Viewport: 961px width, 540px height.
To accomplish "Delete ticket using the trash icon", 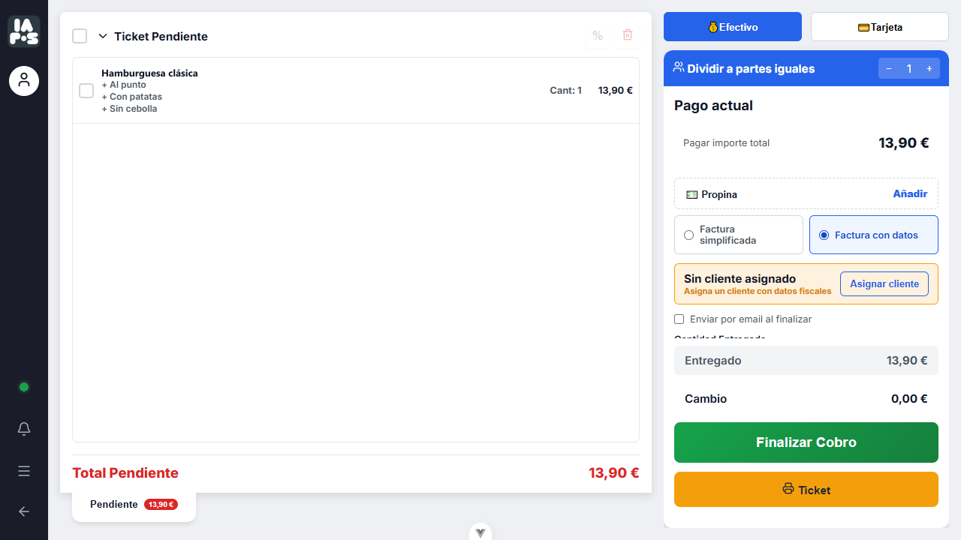I will click(x=628, y=35).
